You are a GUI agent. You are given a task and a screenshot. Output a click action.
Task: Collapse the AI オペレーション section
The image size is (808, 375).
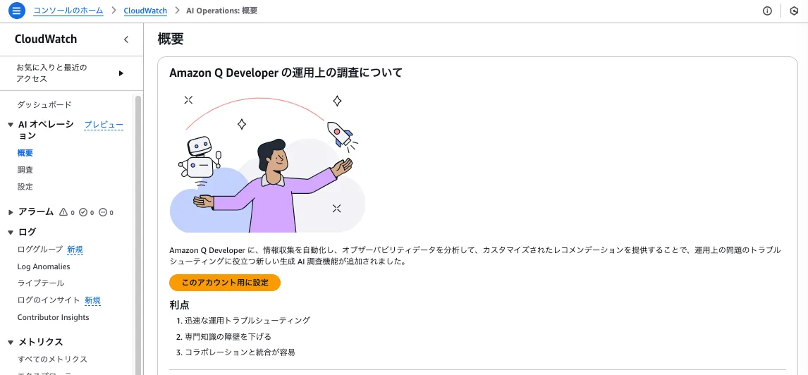(11, 125)
